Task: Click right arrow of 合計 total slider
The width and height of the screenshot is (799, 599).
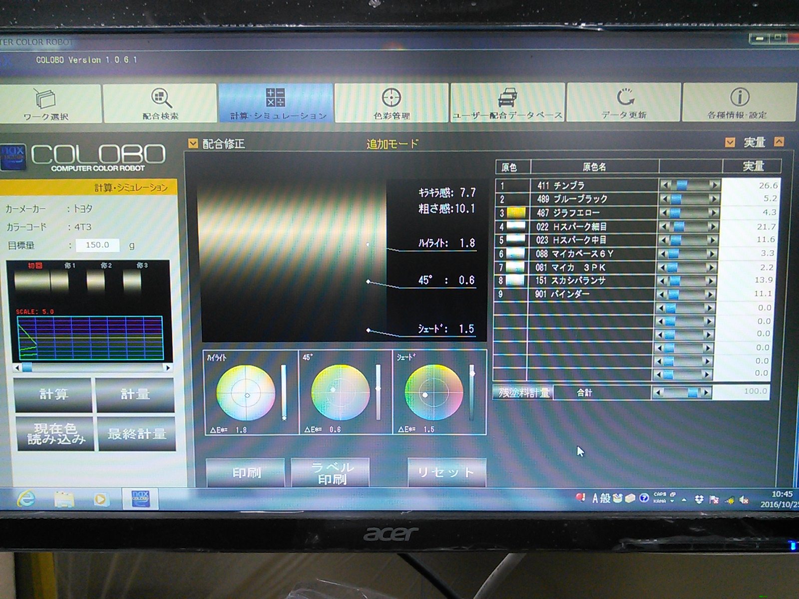Action: (706, 393)
